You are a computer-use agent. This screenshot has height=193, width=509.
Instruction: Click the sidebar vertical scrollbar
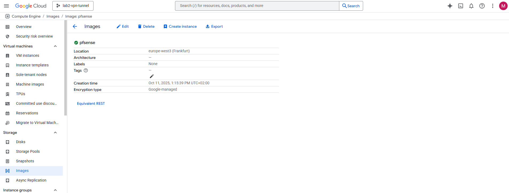[x=65, y=68]
